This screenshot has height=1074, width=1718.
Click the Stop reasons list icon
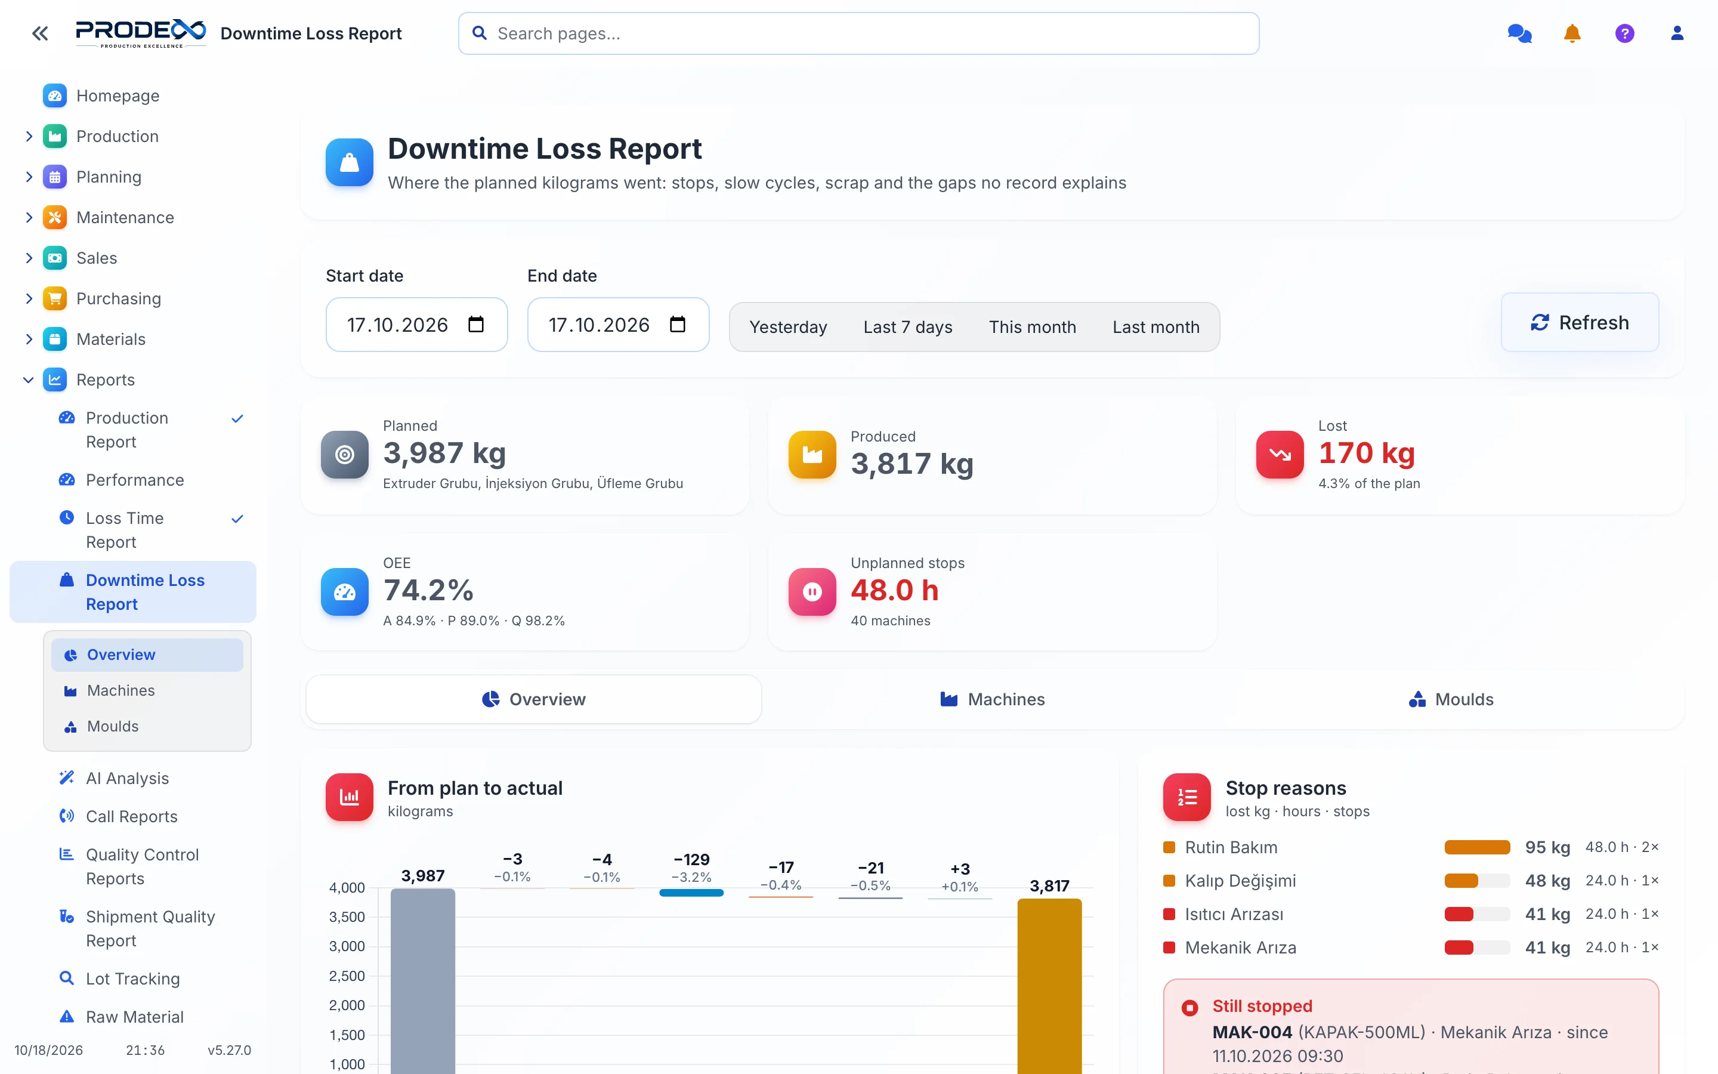[1186, 797]
